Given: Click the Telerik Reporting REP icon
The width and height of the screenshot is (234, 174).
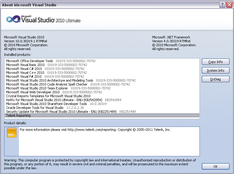Looking at the screenshot, I should click(x=12, y=133).
